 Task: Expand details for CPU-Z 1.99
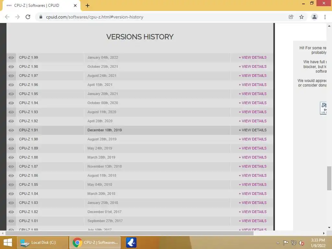tap(253, 58)
